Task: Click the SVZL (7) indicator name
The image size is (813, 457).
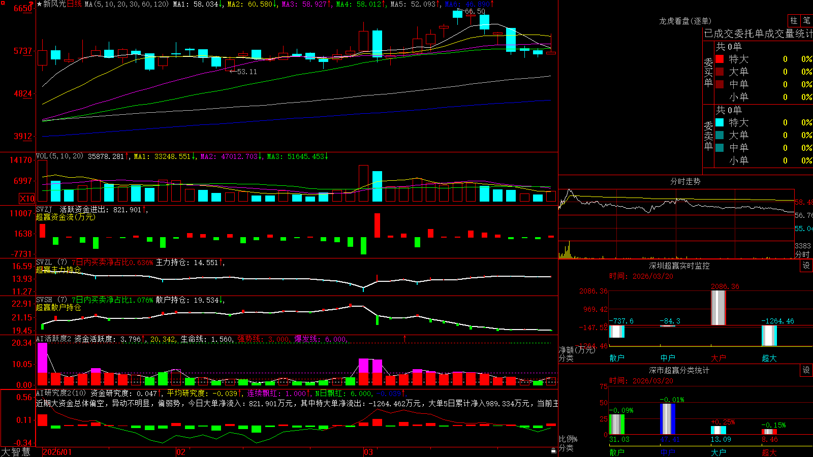Action: point(51,263)
